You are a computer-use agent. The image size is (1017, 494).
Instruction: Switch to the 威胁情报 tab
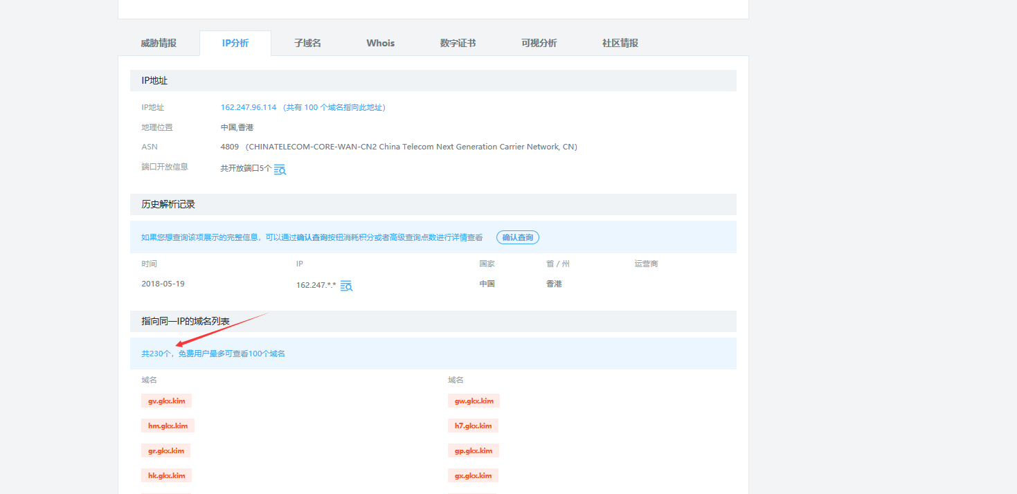[x=159, y=43]
